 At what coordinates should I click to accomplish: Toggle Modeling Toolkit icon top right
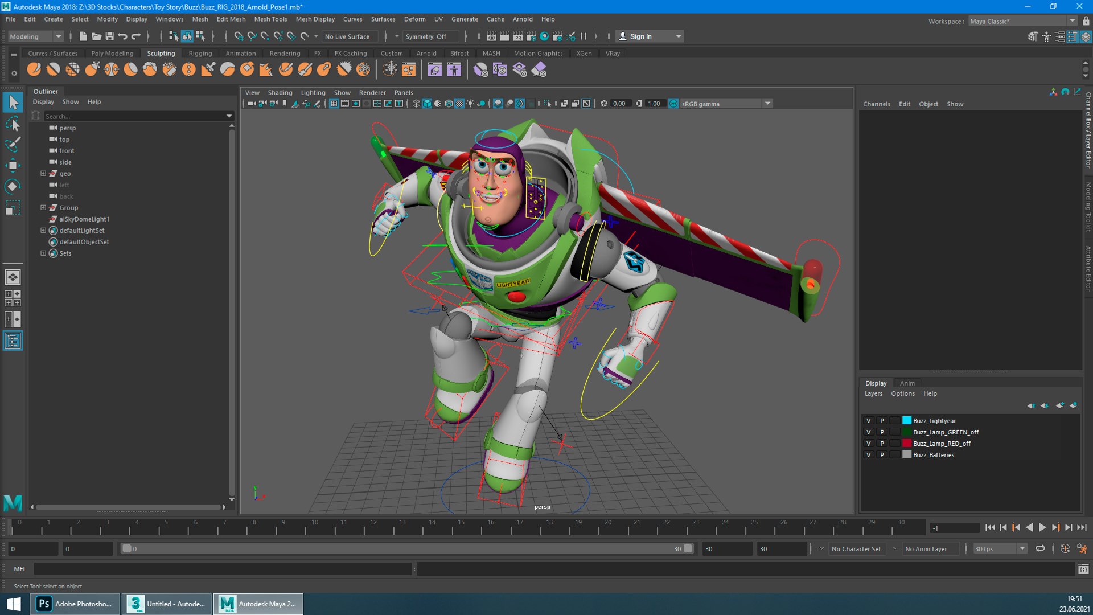[1033, 36]
